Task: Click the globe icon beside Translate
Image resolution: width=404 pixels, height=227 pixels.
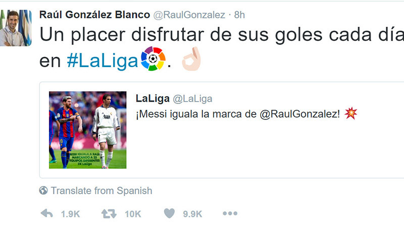Action: pos(44,191)
